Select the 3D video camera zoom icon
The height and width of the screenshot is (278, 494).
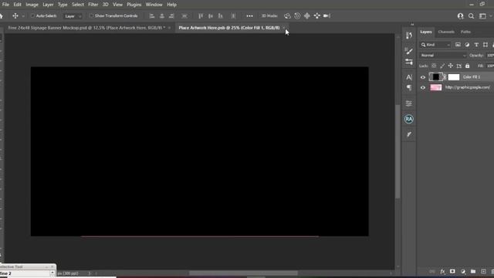point(327,15)
